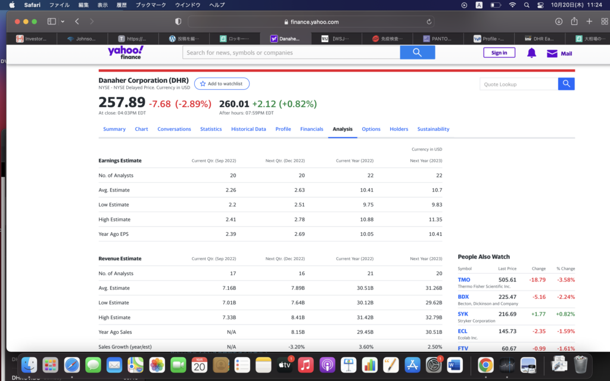The width and height of the screenshot is (610, 381).
Task: Click the Quote Lookup search button
Action: [566, 84]
